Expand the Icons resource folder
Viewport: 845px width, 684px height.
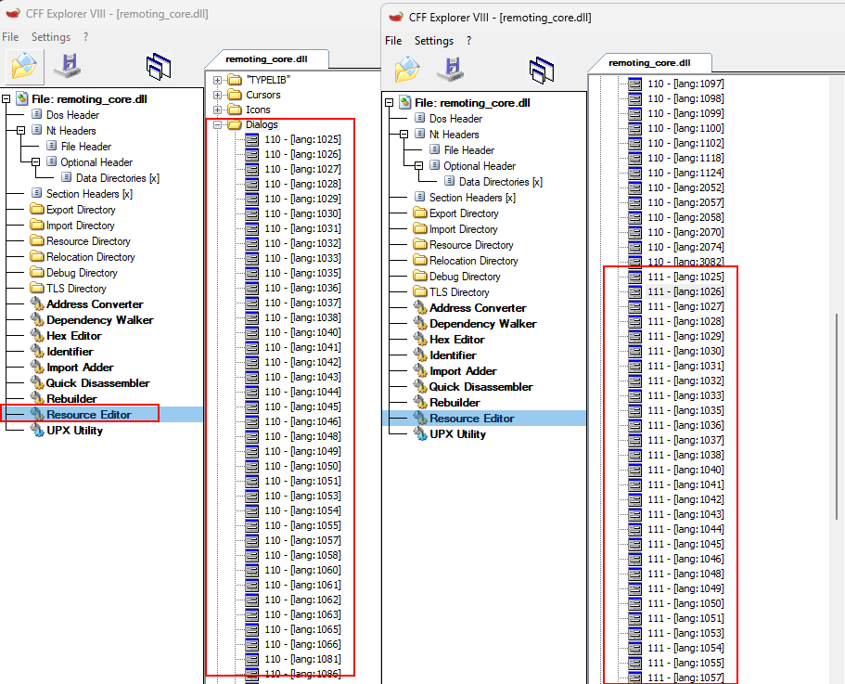[x=217, y=110]
